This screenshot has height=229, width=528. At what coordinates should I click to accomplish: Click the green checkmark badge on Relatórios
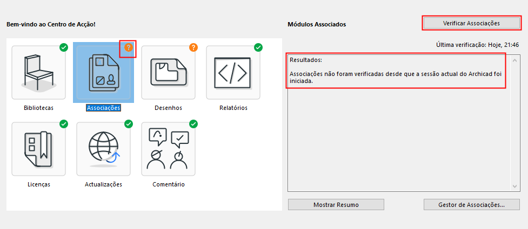(258, 47)
